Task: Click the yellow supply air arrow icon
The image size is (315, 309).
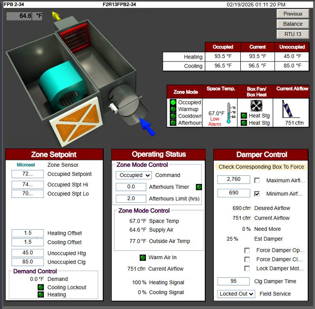Action: (x=57, y=16)
